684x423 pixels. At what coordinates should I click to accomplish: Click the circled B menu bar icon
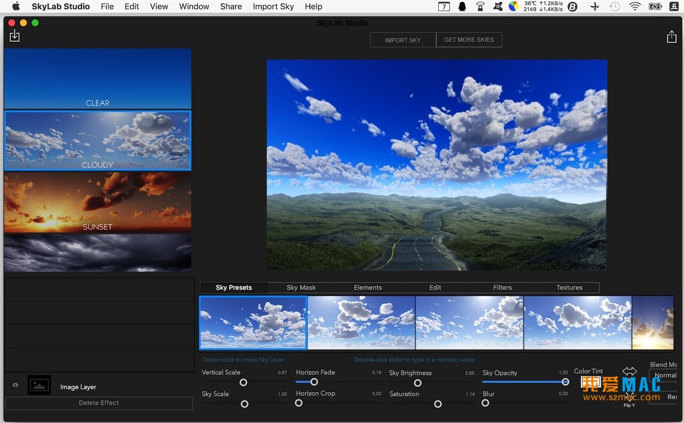(572, 6)
